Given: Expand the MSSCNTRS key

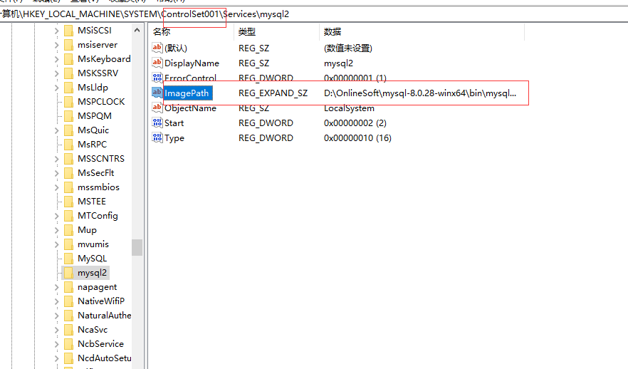Looking at the screenshot, I should pos(56,159).
